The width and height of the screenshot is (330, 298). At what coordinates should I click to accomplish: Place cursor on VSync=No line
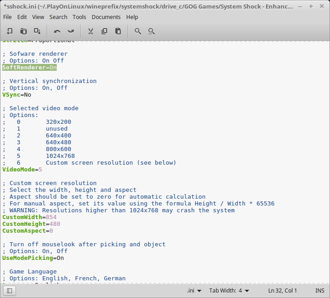coord(17,95)
